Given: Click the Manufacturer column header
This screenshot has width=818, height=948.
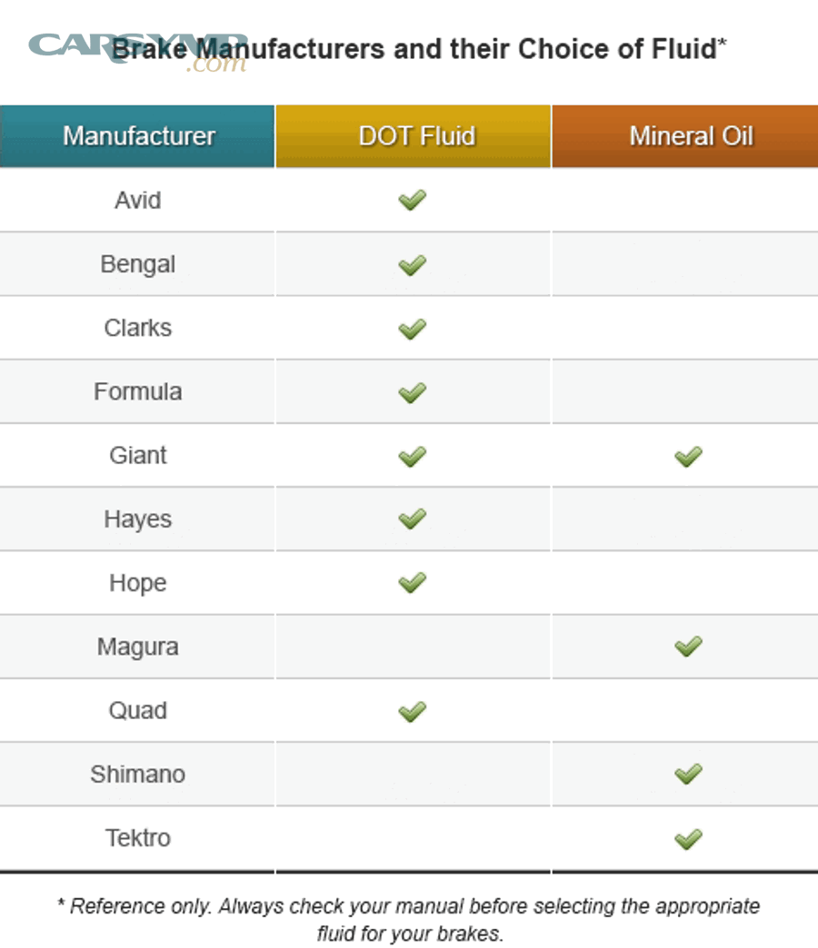Looking at the screenshot, I should tap(138, 136).
